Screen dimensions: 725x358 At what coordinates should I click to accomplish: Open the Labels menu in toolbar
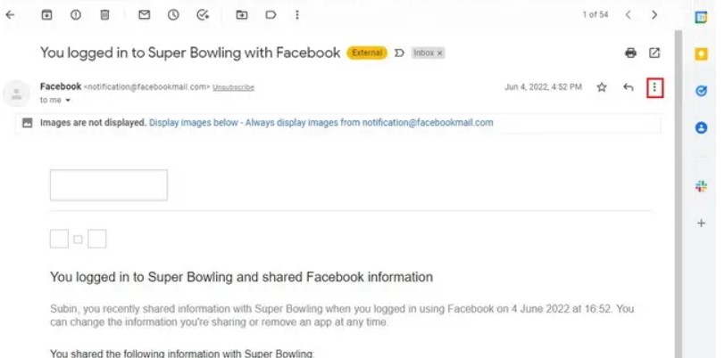(271, 15)
